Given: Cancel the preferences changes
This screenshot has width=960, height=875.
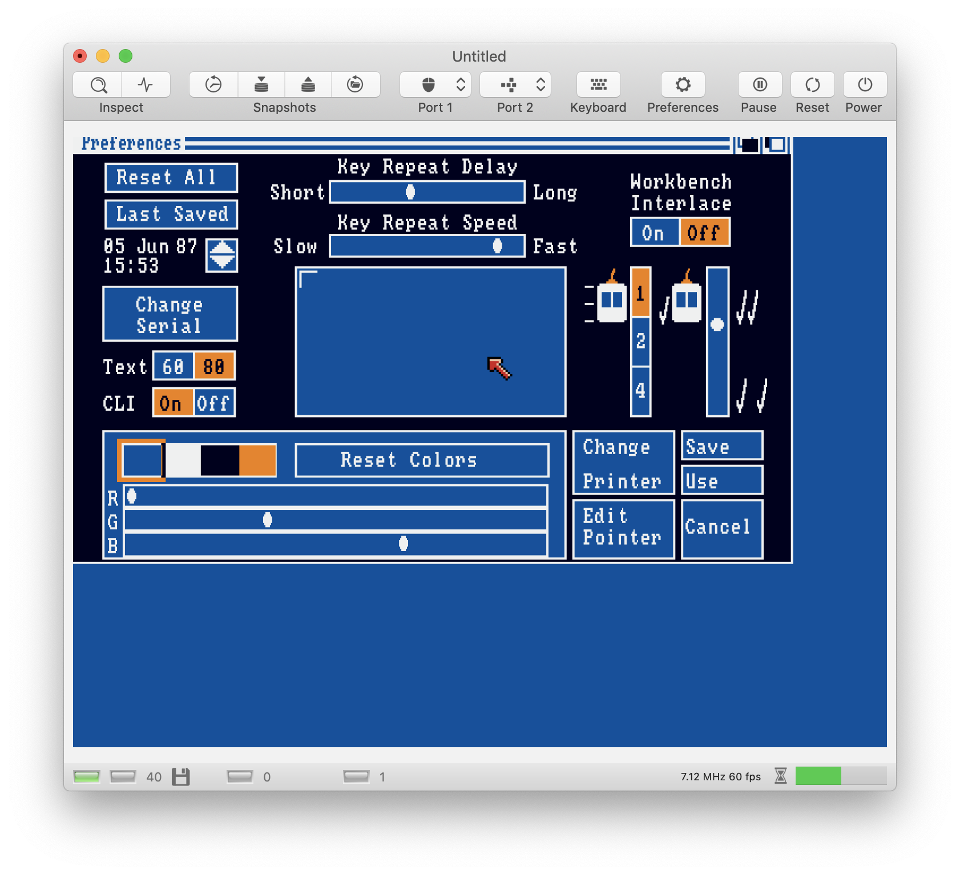Looking at the screenshot, I should [722, 529].
